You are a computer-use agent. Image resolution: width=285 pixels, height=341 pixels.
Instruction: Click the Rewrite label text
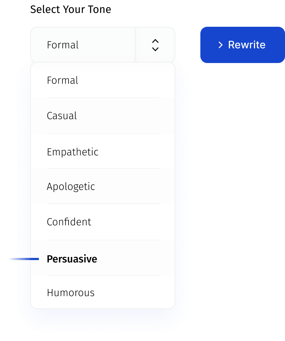[247, 45]
